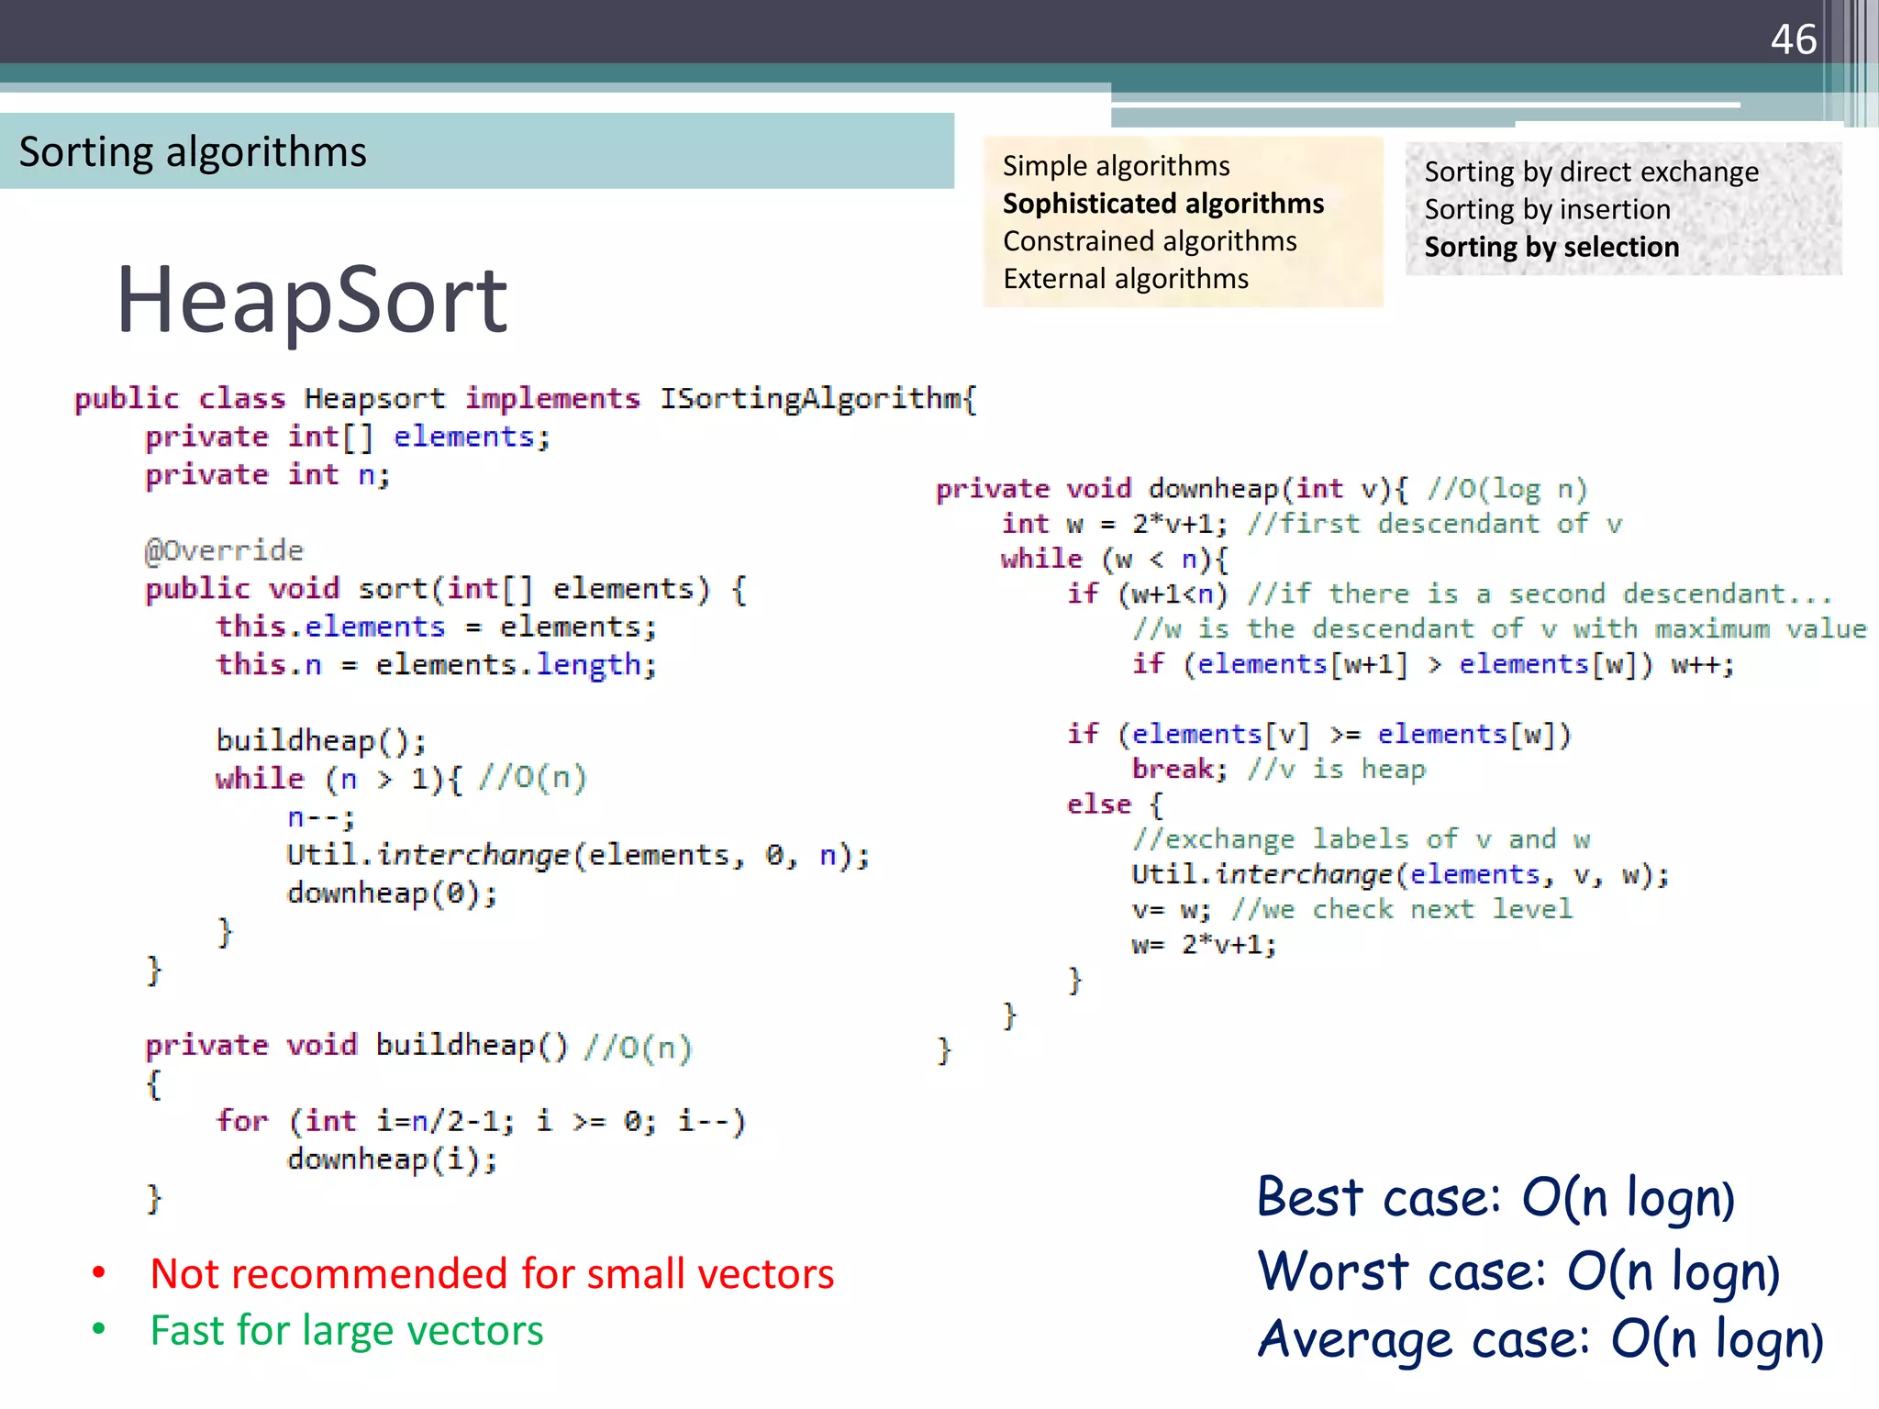Click 'External algorithms' entry
The width and height of the screenshot is (1879, 1409).
[x=1126, y=279]
